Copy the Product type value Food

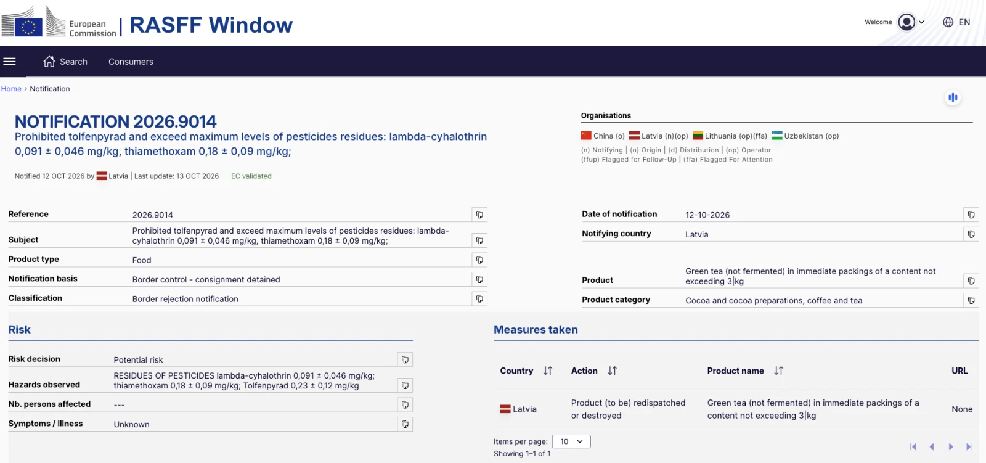tap(479, 260)
